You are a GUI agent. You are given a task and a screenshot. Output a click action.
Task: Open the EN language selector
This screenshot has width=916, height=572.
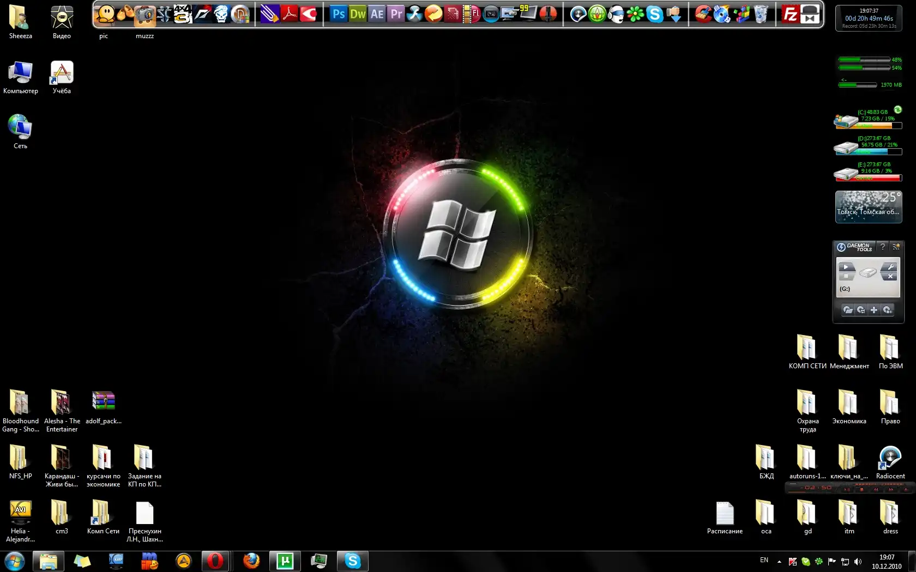(764, 560)
